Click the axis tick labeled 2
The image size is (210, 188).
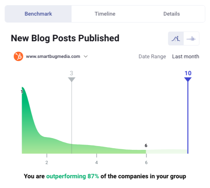47,162
